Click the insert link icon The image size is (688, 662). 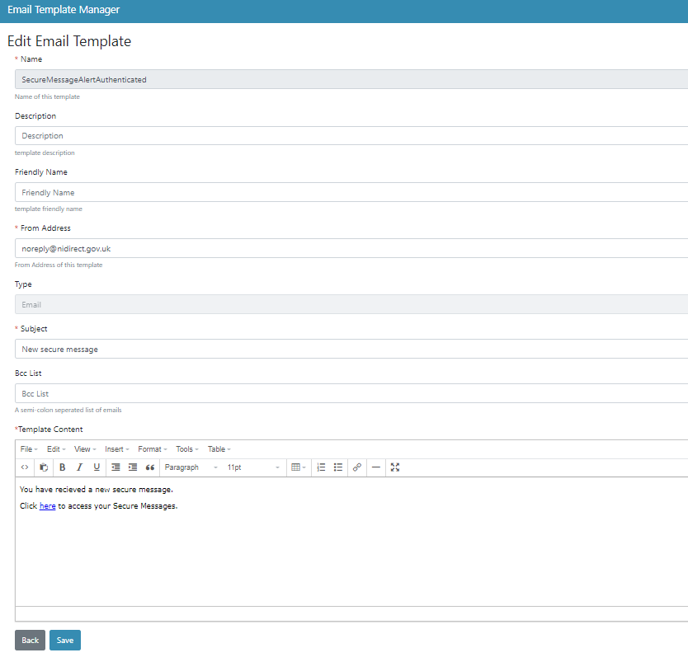pos(357,467)
